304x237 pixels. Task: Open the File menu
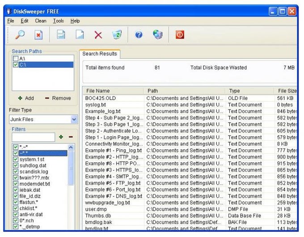10,21
